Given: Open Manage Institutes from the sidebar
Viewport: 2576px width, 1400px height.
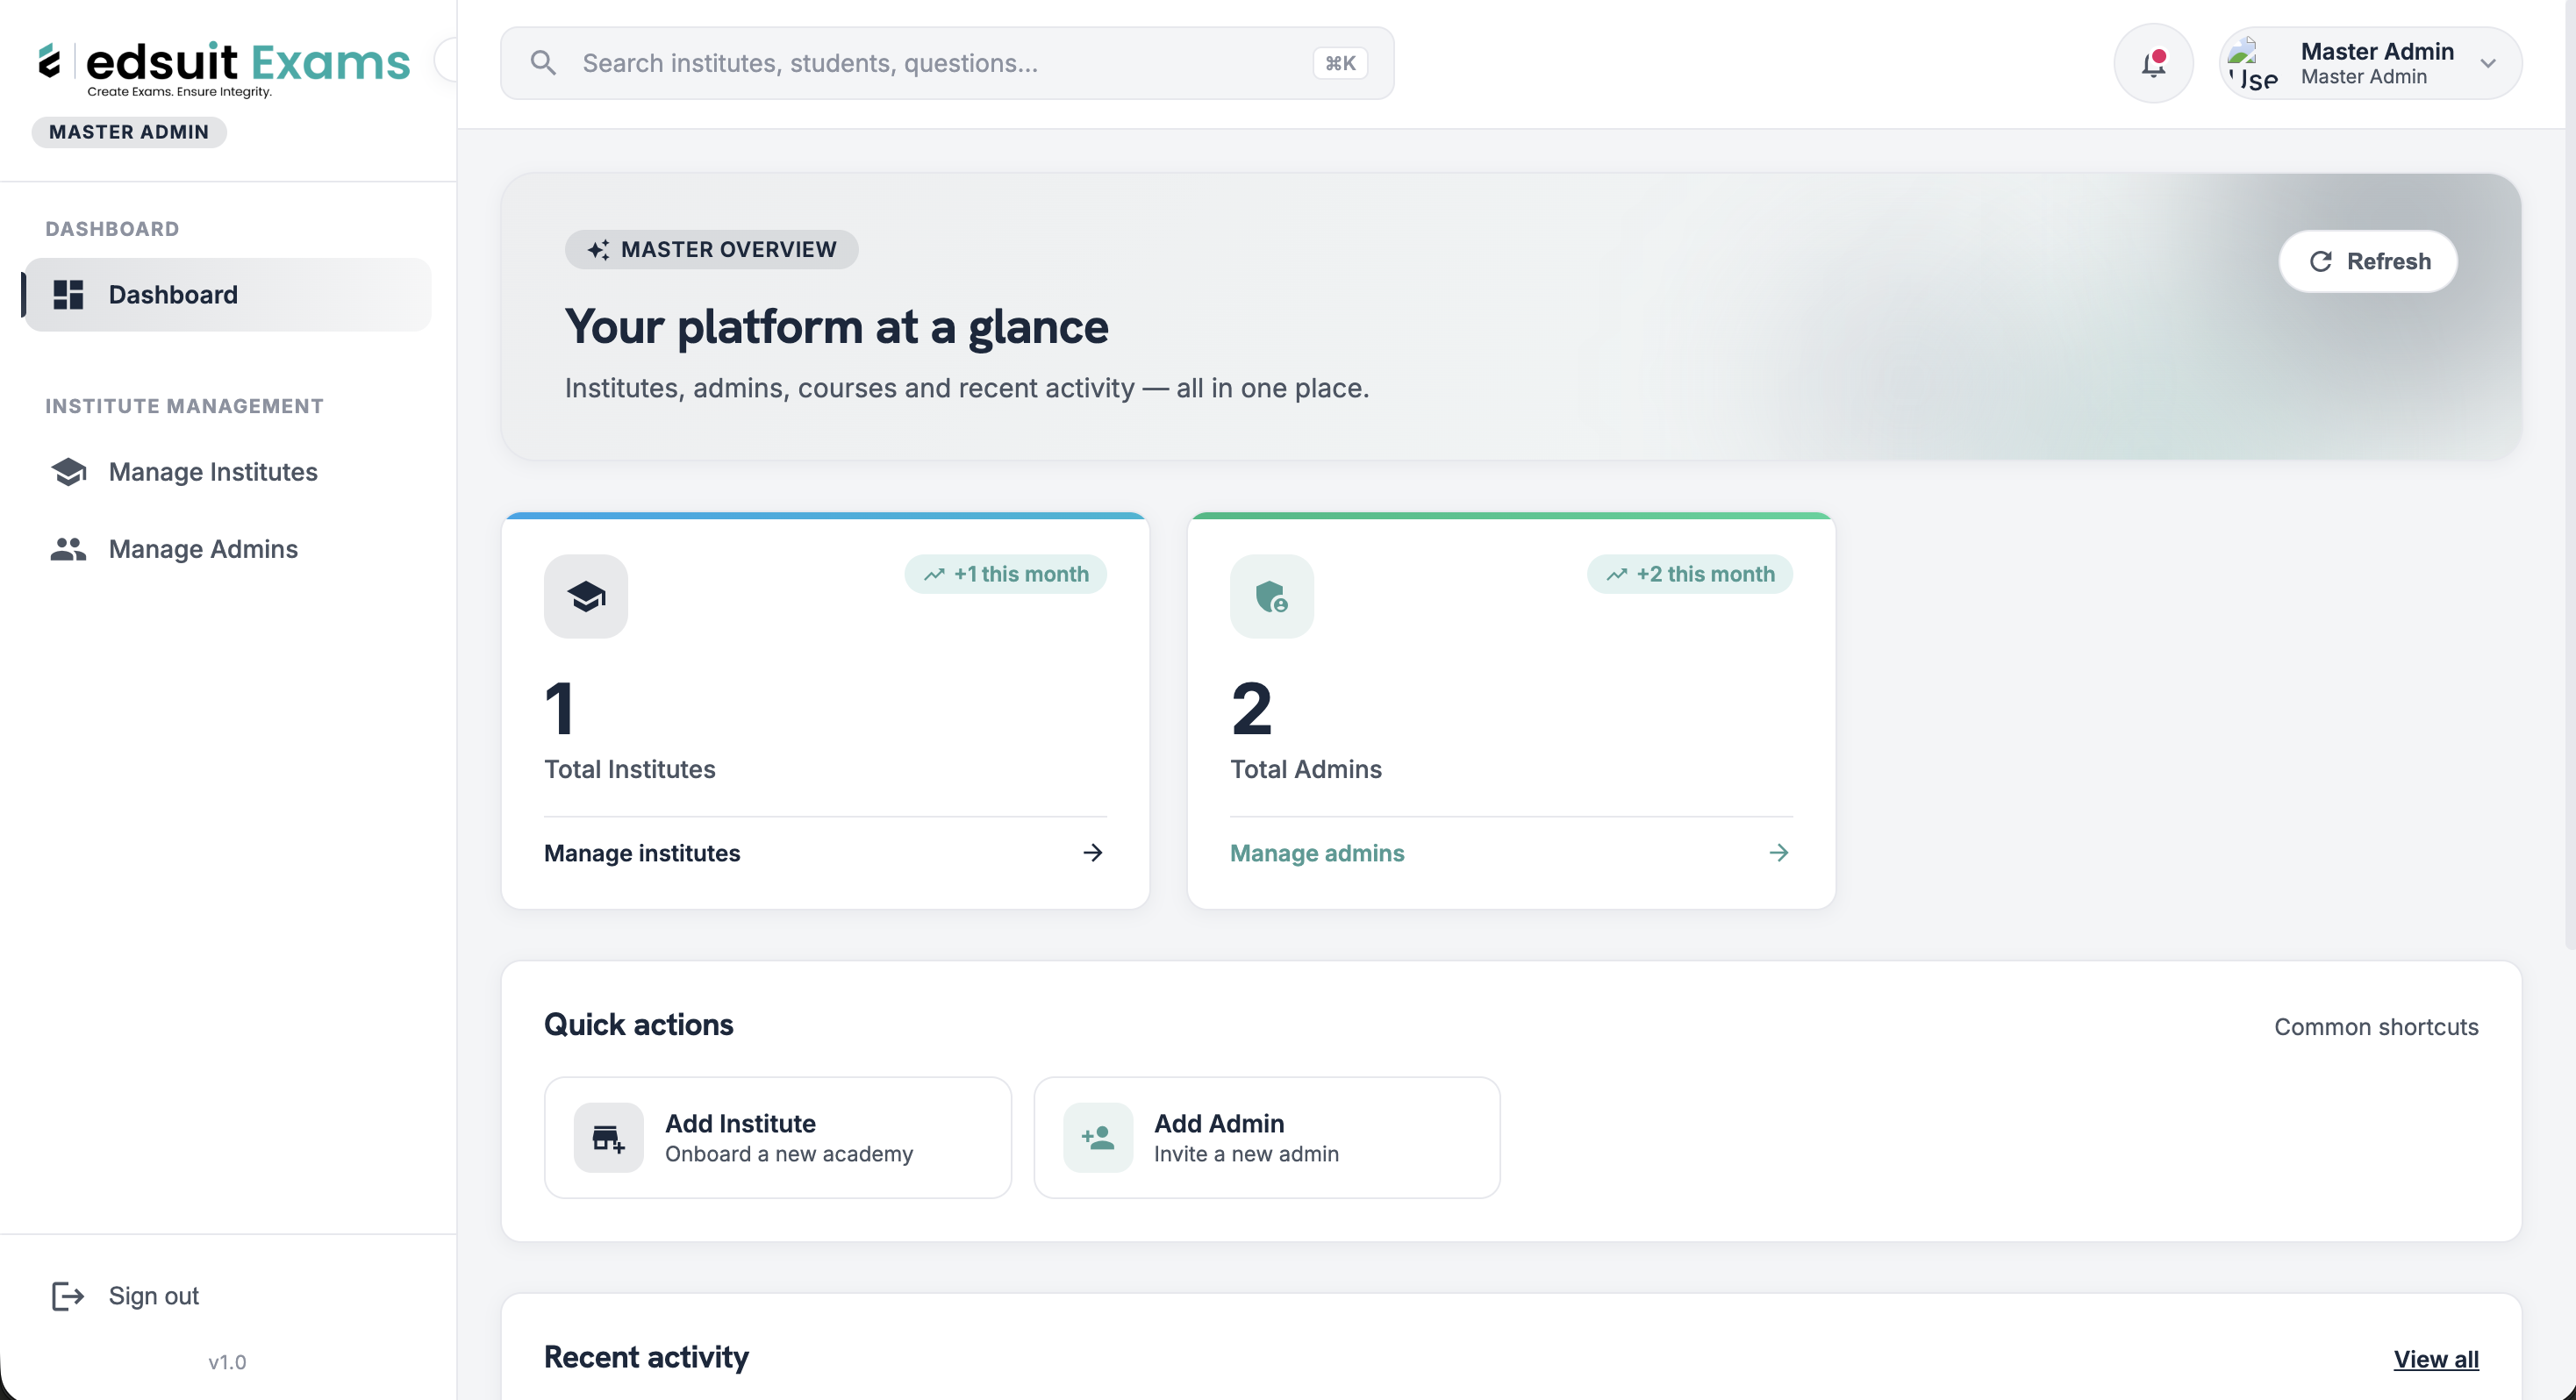Looking at the screenshot, I should [x=228, y=472].
